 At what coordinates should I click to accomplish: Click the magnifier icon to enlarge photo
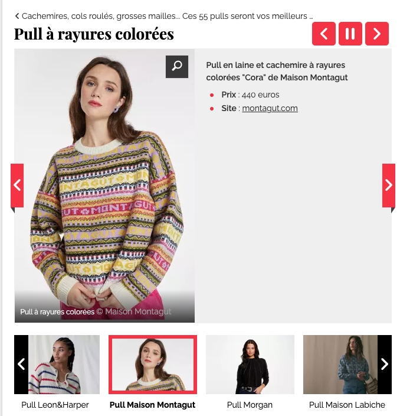176,67
